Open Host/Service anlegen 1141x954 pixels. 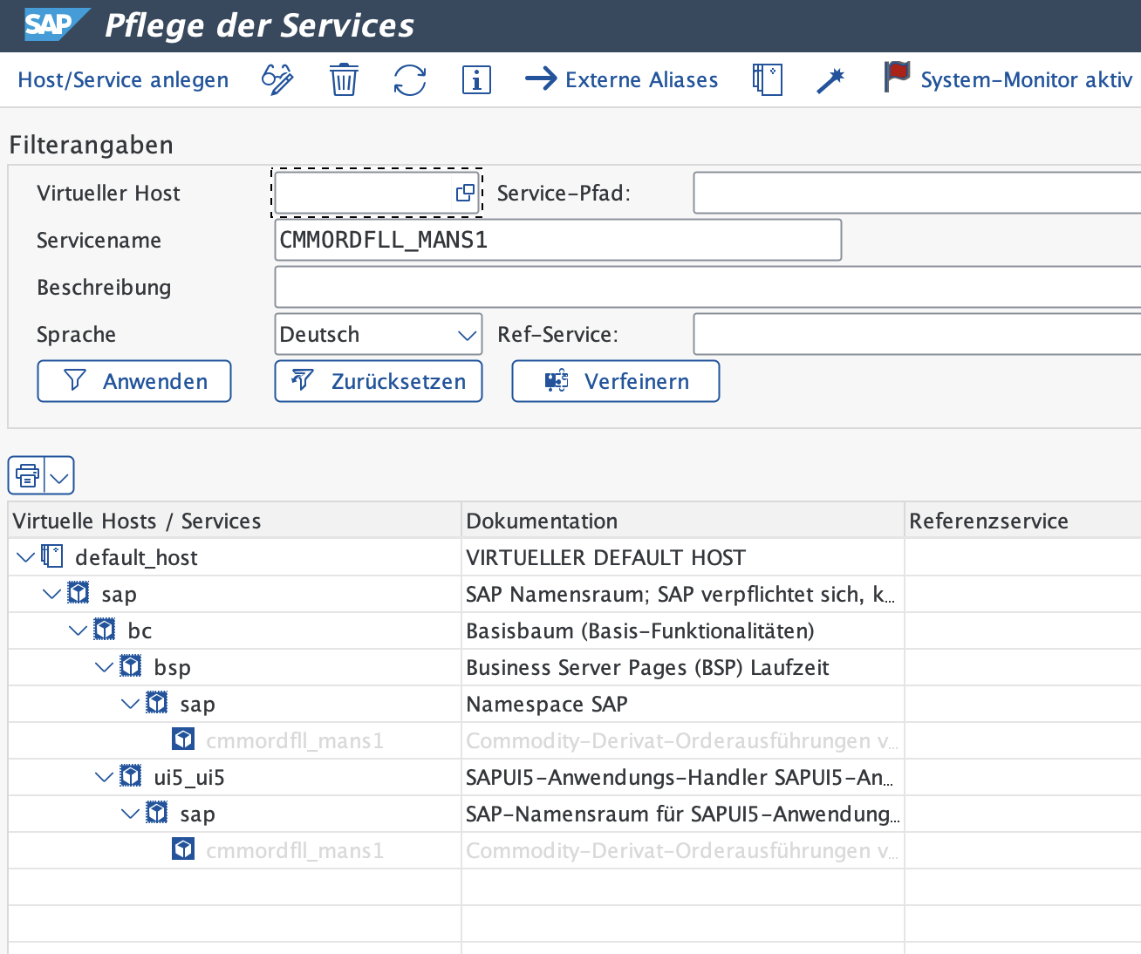point(123,80)
